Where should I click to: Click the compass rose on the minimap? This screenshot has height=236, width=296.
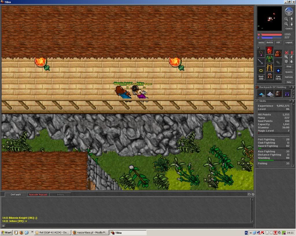point(289,12)
